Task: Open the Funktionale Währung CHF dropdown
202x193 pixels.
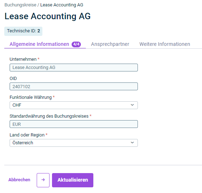Action: [74, 105]
